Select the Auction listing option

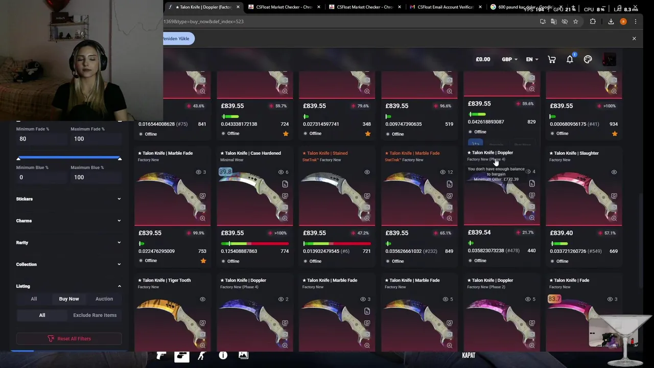pyautogui.click(x=104, y=299)
